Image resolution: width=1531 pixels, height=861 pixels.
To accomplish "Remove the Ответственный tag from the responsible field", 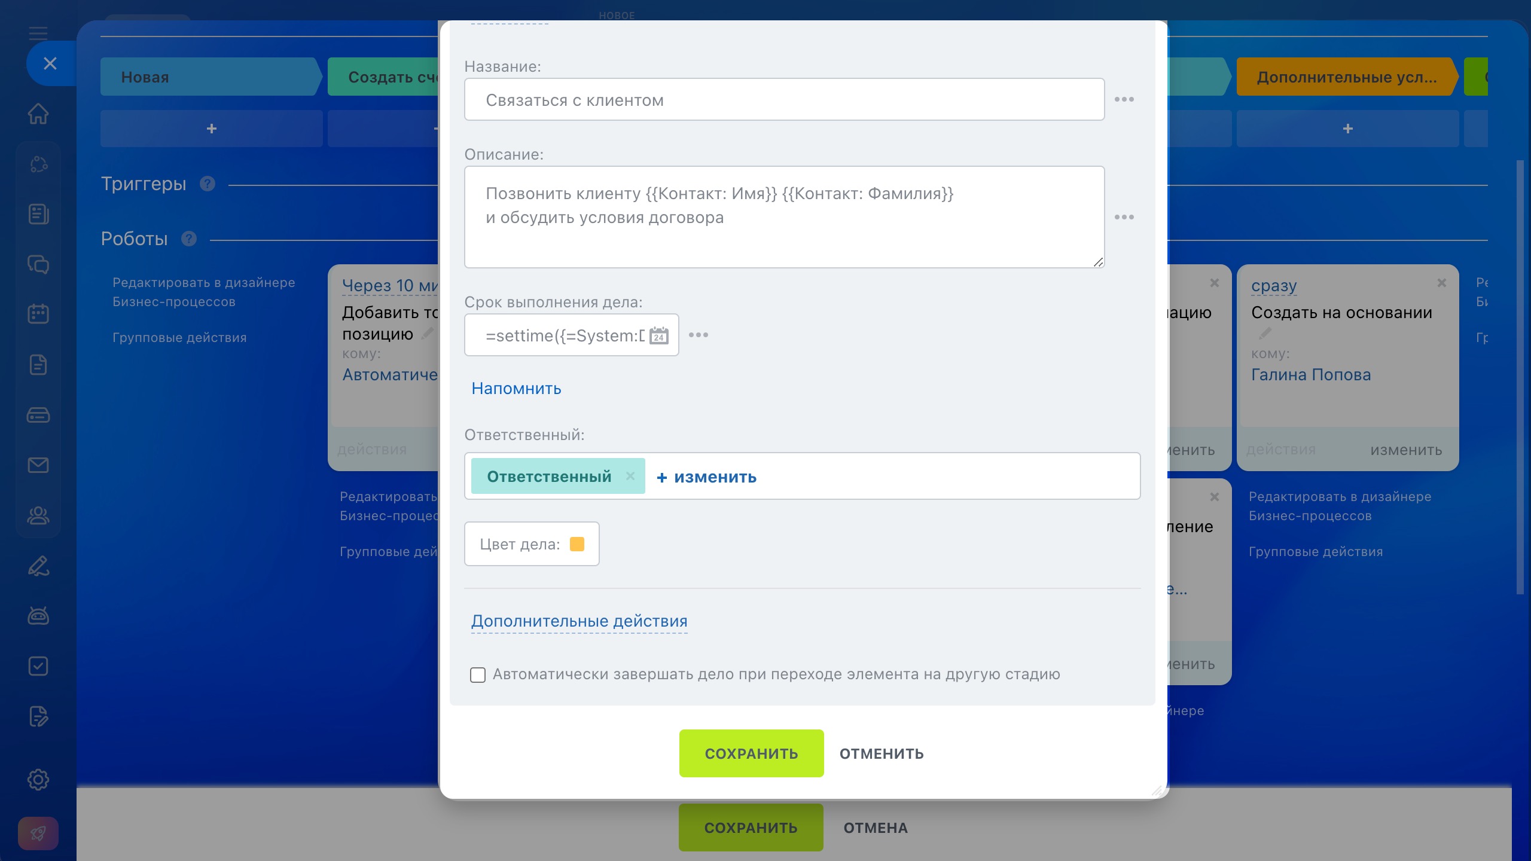I will coord(630,476).
